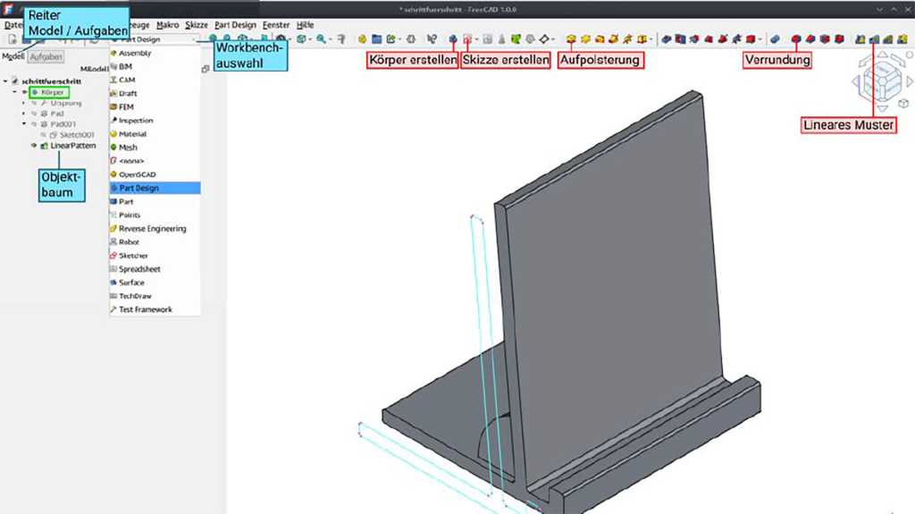Viewport: 915px width, 514px height.
Task: Expand the Pad tree node
Action: (24, 114)
